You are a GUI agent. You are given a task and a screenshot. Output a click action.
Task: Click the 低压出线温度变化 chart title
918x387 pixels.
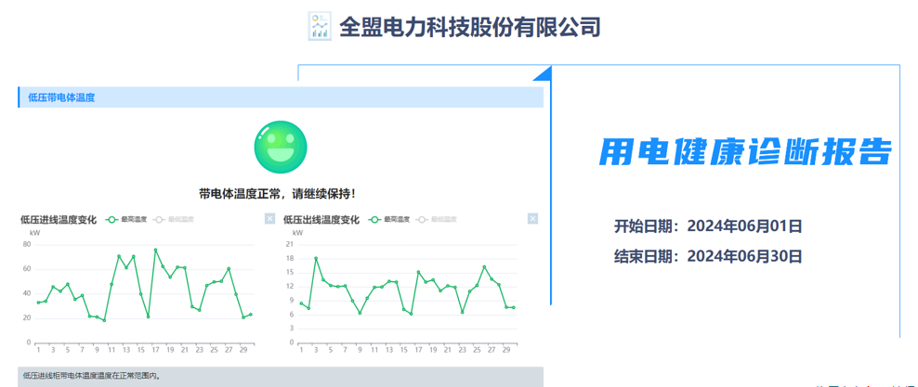click(321, 220)
